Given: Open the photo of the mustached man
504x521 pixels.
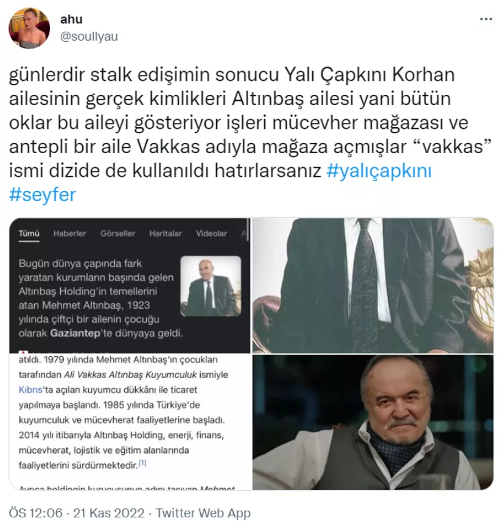Looking at the screenshot, I should [373, 422].
